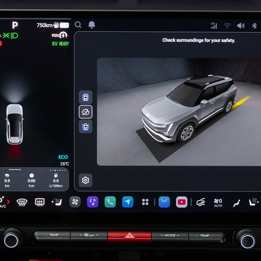
Task: Tap fuel consumption 0.0 L/100km widget
Action: click(x=56, y=181)
